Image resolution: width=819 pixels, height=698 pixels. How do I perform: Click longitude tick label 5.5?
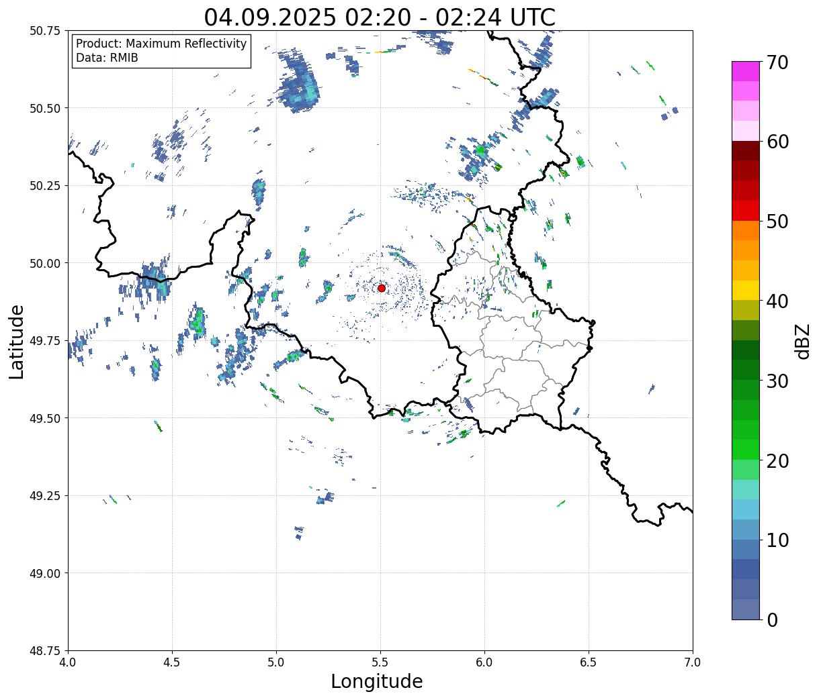(x=380, y=662)
